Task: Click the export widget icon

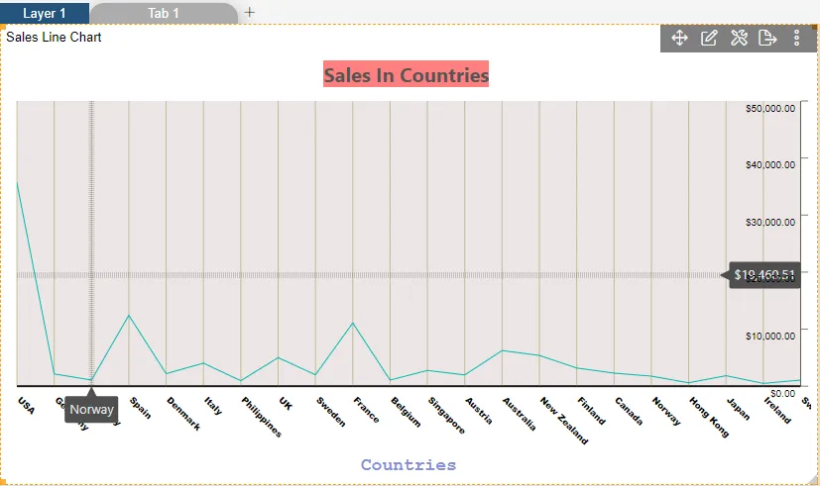Action: (x=767, y=38)
